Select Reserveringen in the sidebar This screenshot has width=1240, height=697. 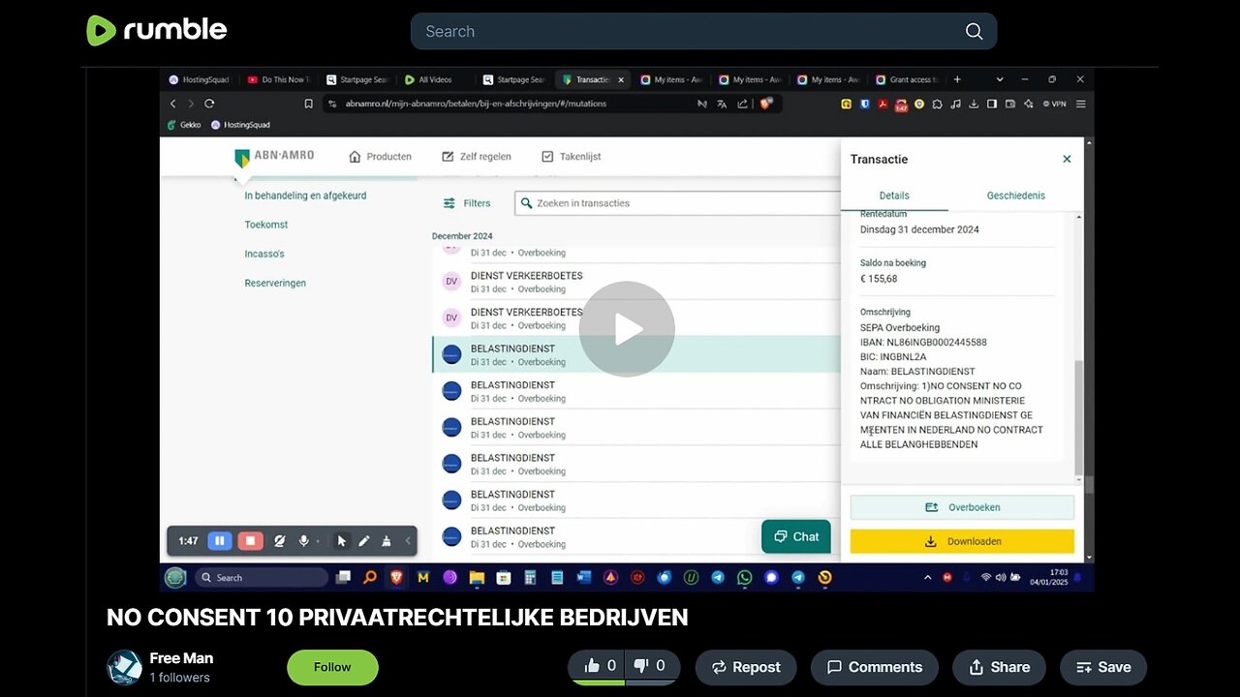(x=275, y=283)
